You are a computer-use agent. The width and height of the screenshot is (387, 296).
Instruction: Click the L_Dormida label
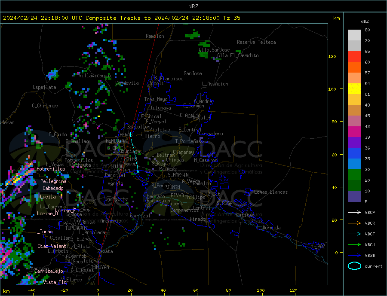click(269, 228)
